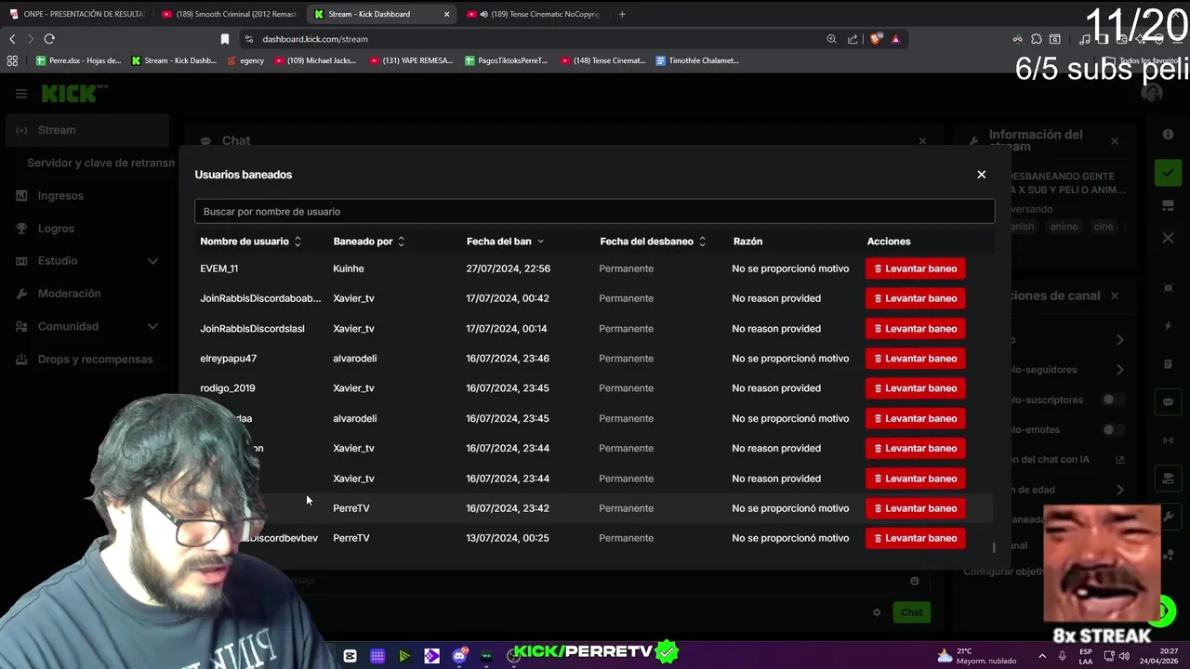Open chat settings gear icon

876,612
